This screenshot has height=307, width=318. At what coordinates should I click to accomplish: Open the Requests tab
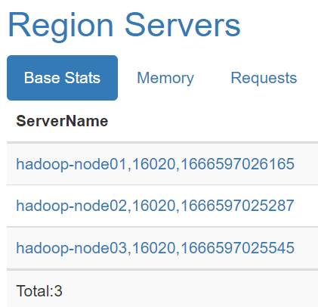[x=264, y=78]
